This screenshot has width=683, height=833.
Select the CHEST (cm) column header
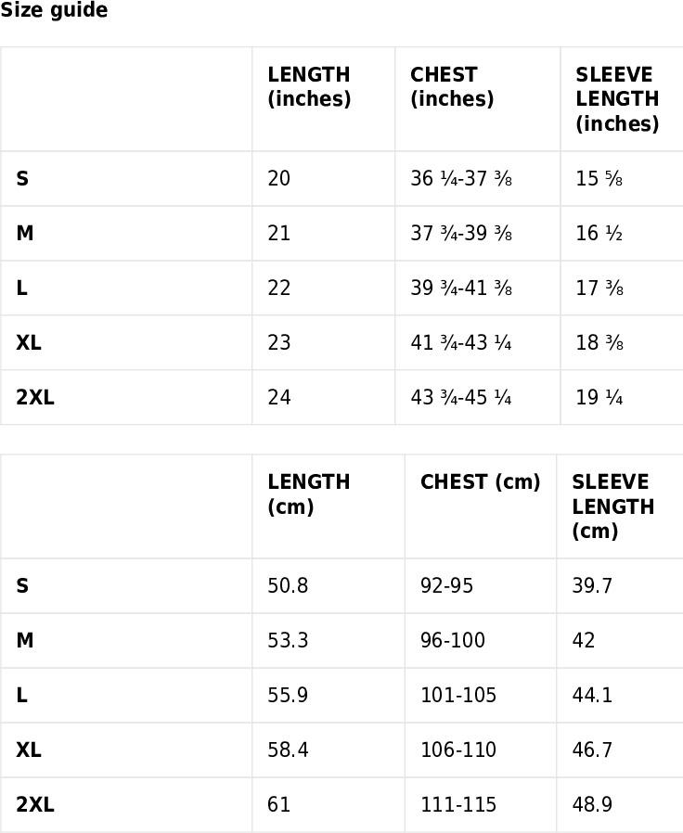click(x=480, y=481)
